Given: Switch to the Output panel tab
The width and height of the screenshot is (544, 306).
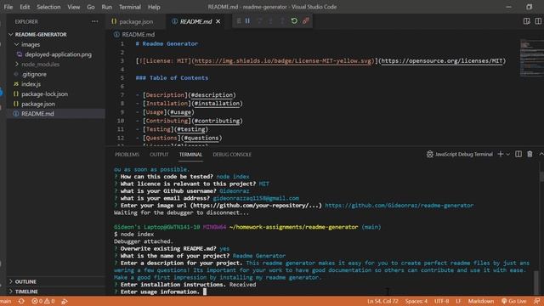Looking at the screenshot, I should click(x=159, y=155).
